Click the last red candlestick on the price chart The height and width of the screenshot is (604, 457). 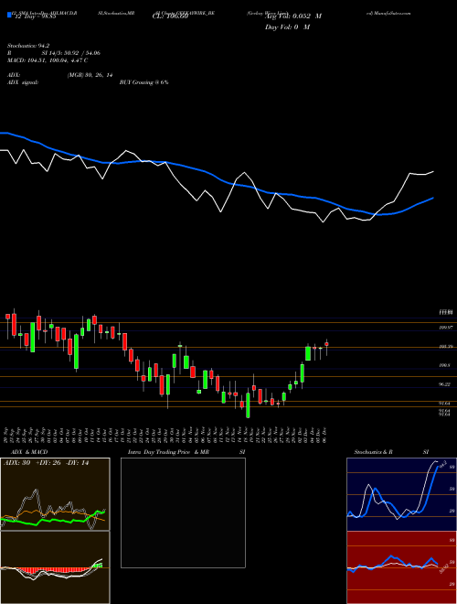[326, 344]
